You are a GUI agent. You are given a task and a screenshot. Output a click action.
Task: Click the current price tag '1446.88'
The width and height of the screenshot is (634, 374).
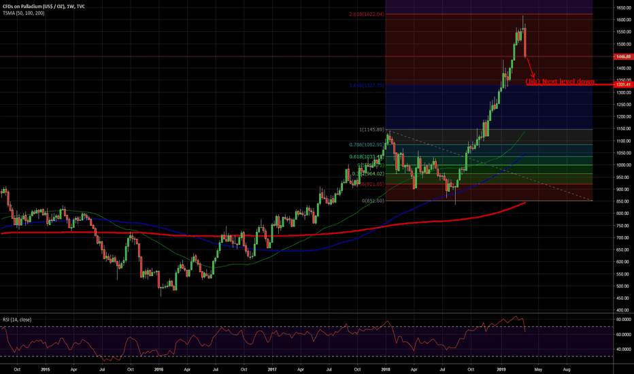click(x=623, y=56)
